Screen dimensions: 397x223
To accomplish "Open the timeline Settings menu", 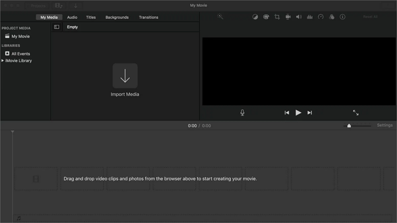I will point(385,125).
